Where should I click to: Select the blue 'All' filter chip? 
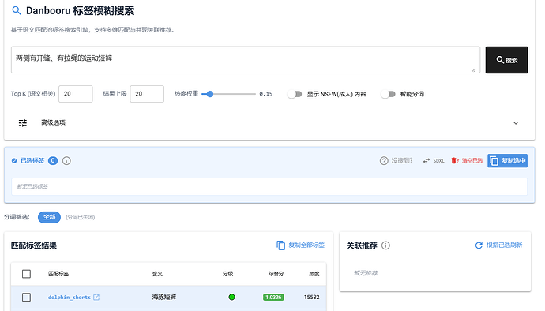(49, 217)
